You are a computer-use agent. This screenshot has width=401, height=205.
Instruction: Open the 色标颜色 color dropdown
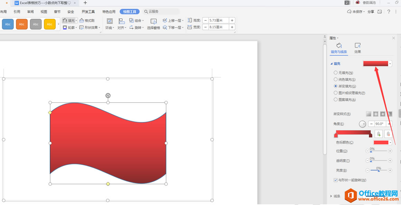[390, 143]
